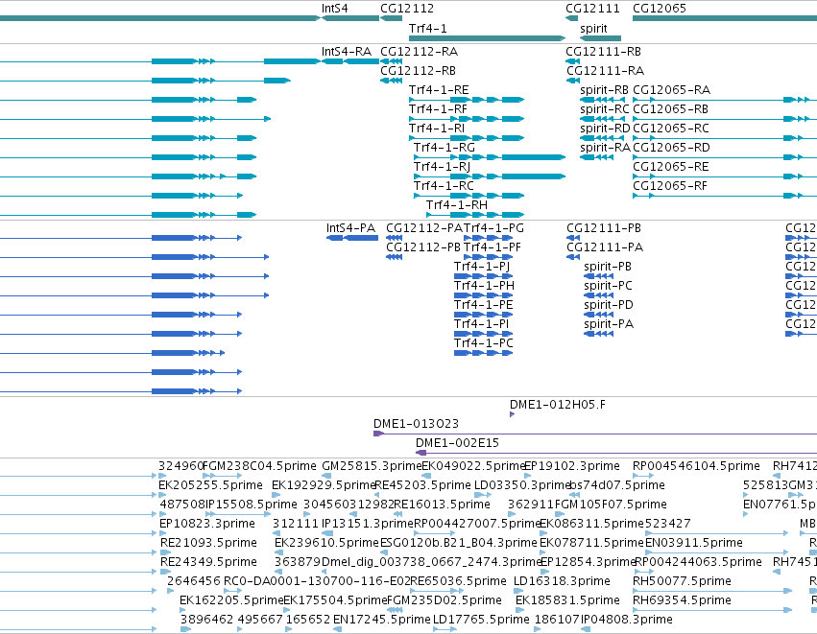This screenshot has height=634, width=817.
Task: Click the CG12065-RB transcript label
Action: 670,109
